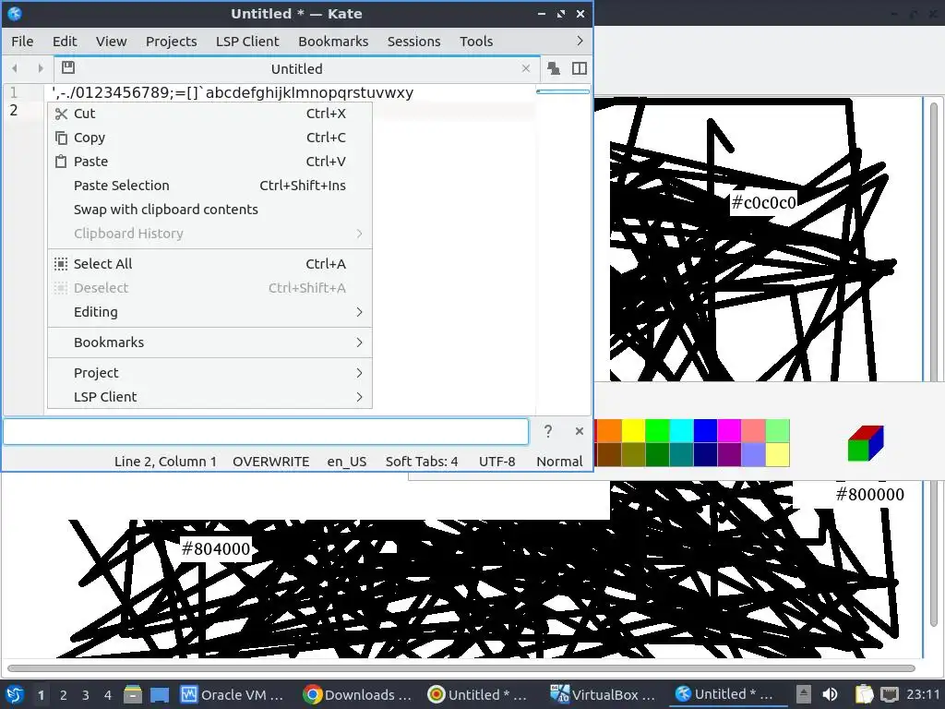Click the Copy icon in context menu

tap(61, 138)
